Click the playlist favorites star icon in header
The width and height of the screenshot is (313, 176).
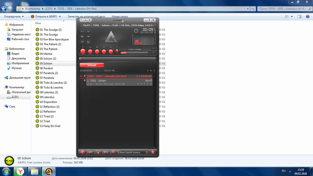point(151,71)
